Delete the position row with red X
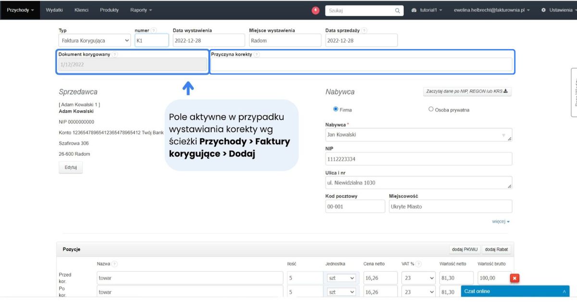Image resolution: width=577 pixels, height=303 pixels. click(514, 278)
